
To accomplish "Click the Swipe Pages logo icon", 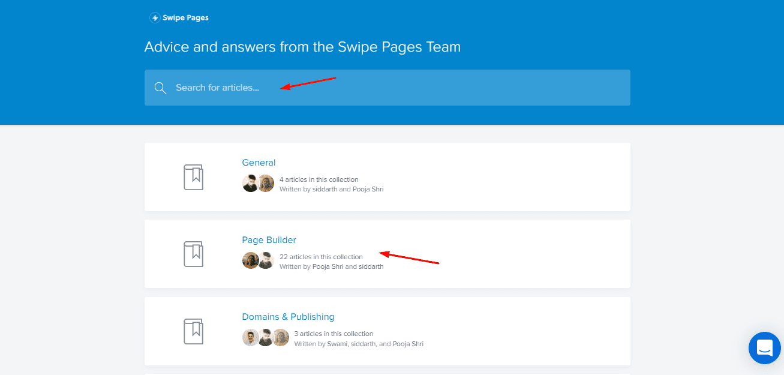I will [155, 18].
